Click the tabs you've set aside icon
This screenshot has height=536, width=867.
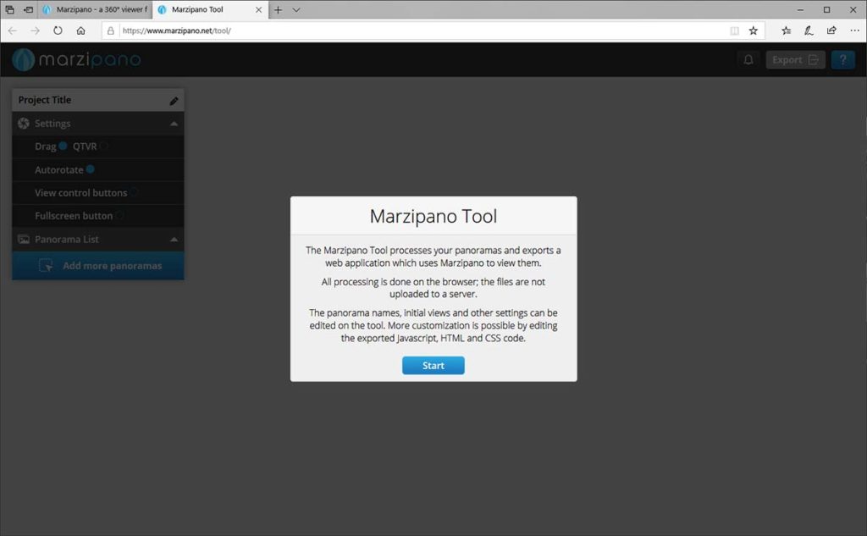(x=9, y=9)
